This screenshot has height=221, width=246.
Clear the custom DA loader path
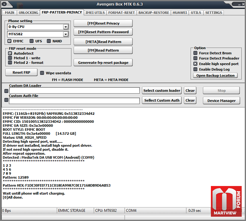point(190,91)
